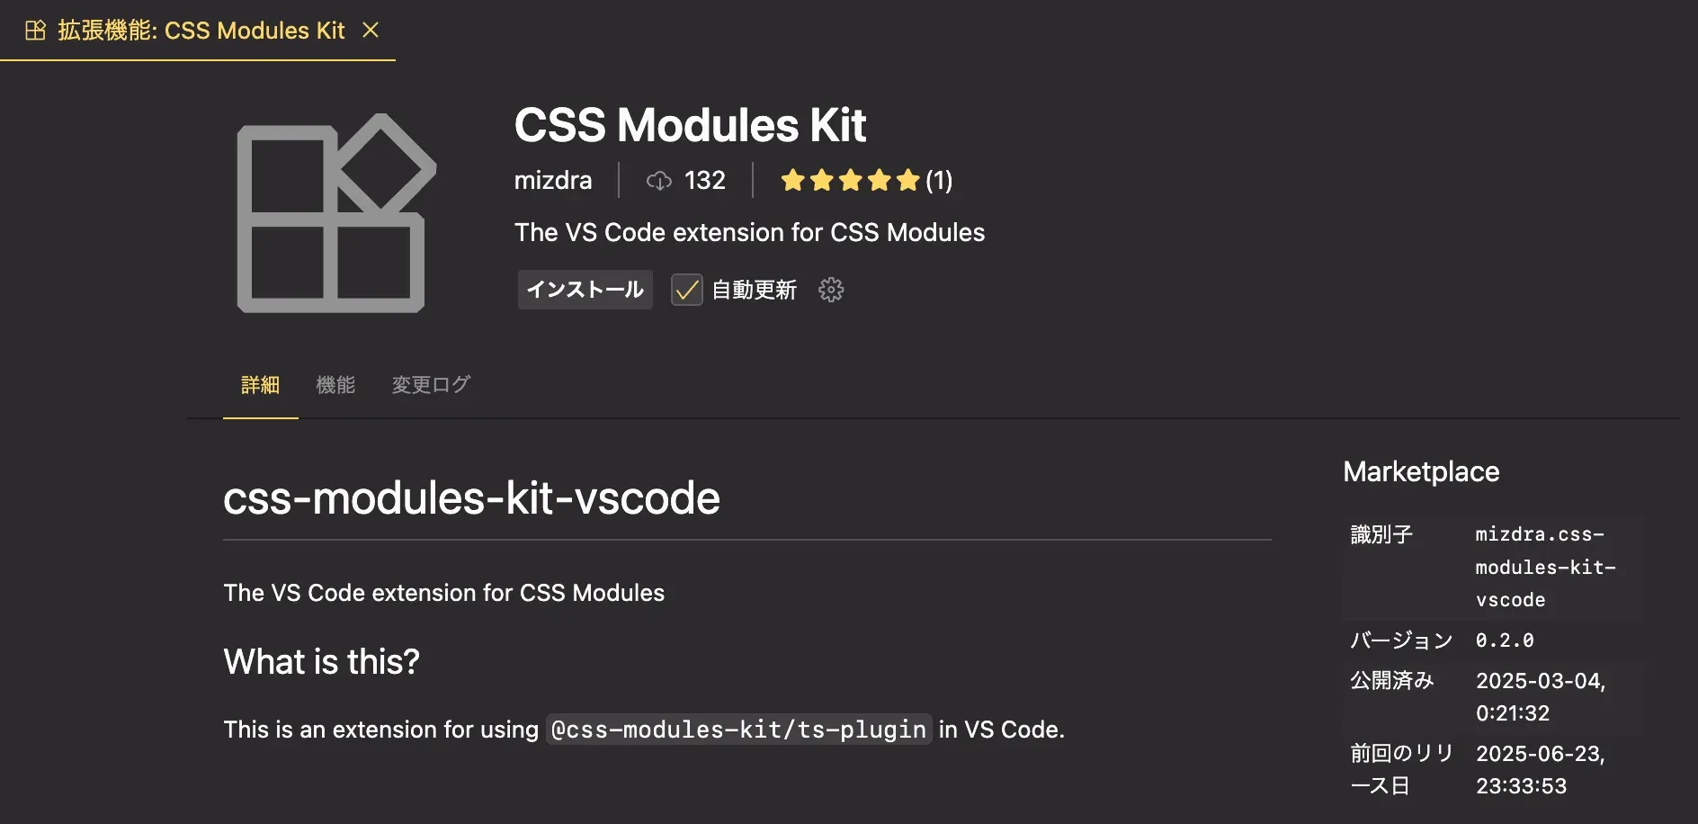1698x824 pixels.
Task: Open the 機能 features tab
Action: (x=335, y=385)
